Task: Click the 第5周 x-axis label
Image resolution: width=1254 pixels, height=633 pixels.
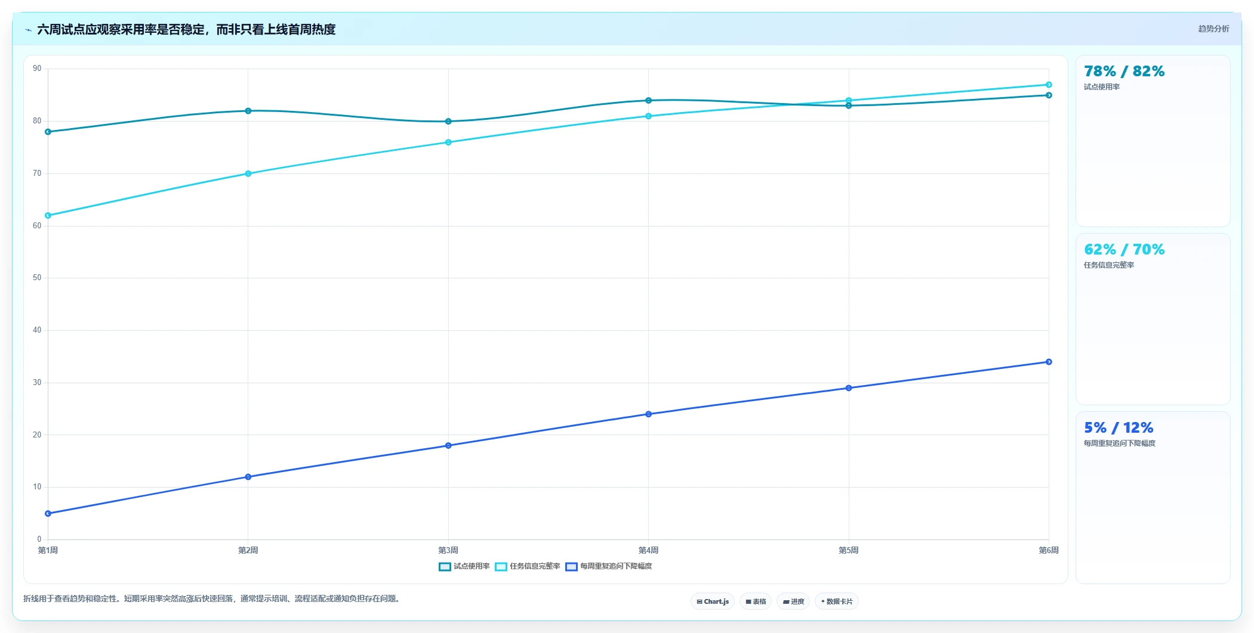Action: [x=849, y=550]
